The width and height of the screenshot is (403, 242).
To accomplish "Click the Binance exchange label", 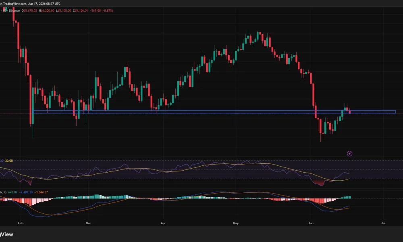I will click(14, 10).
